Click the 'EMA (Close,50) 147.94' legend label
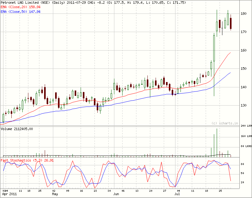This screenshot has width=252, height=198. click(20, 12)
